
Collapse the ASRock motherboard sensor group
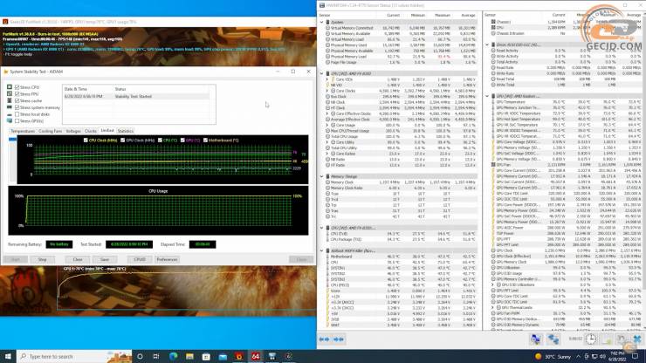[x=322, y=250]
